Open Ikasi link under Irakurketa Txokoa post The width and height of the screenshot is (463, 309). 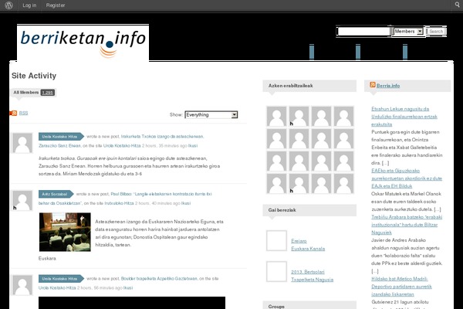click(x=193, y=145)
